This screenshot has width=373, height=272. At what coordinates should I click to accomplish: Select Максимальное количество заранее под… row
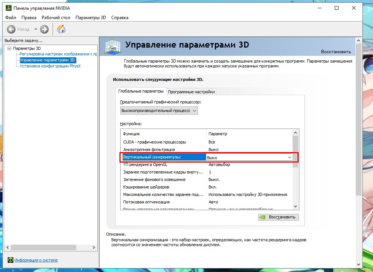point(207,194)
